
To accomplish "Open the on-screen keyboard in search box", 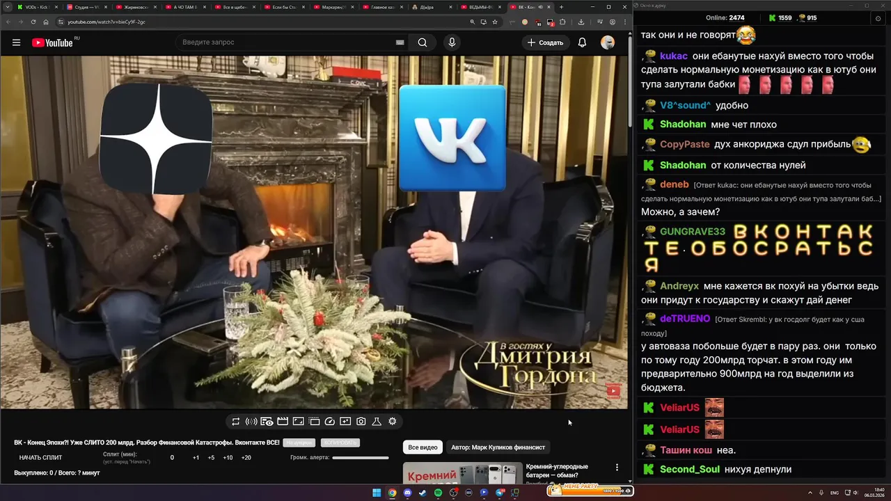I will click(x=400, y=42).
